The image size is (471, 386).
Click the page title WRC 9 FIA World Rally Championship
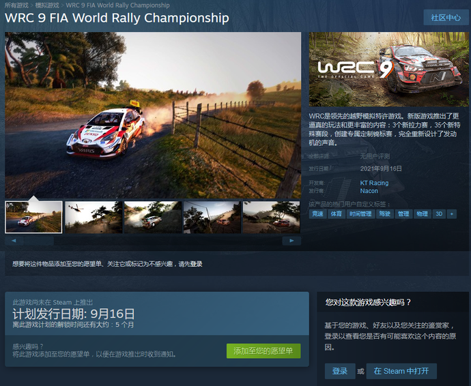pos(117,18)
